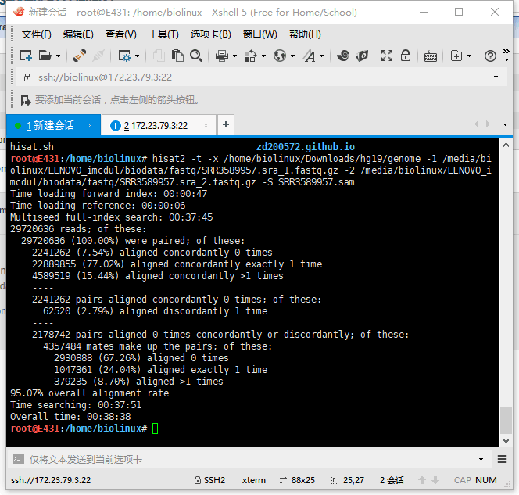
Task: Open session Properties gear icon
Action: coord(125,56)
